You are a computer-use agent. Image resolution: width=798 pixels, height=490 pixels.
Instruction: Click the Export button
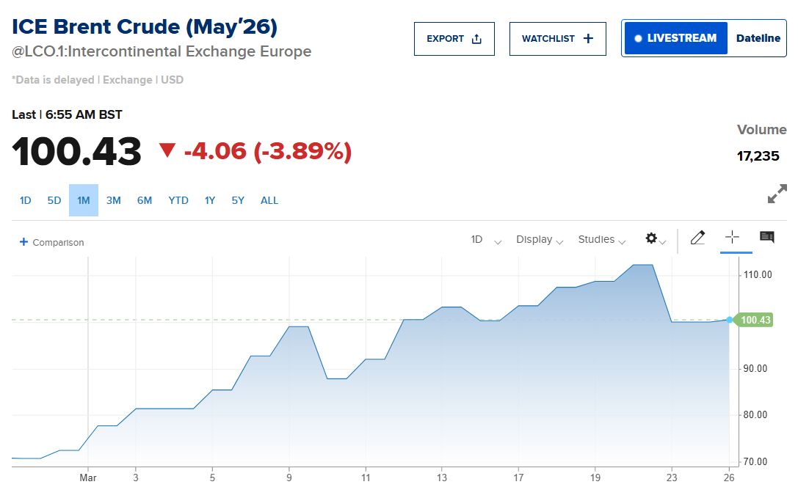[454, 39]
